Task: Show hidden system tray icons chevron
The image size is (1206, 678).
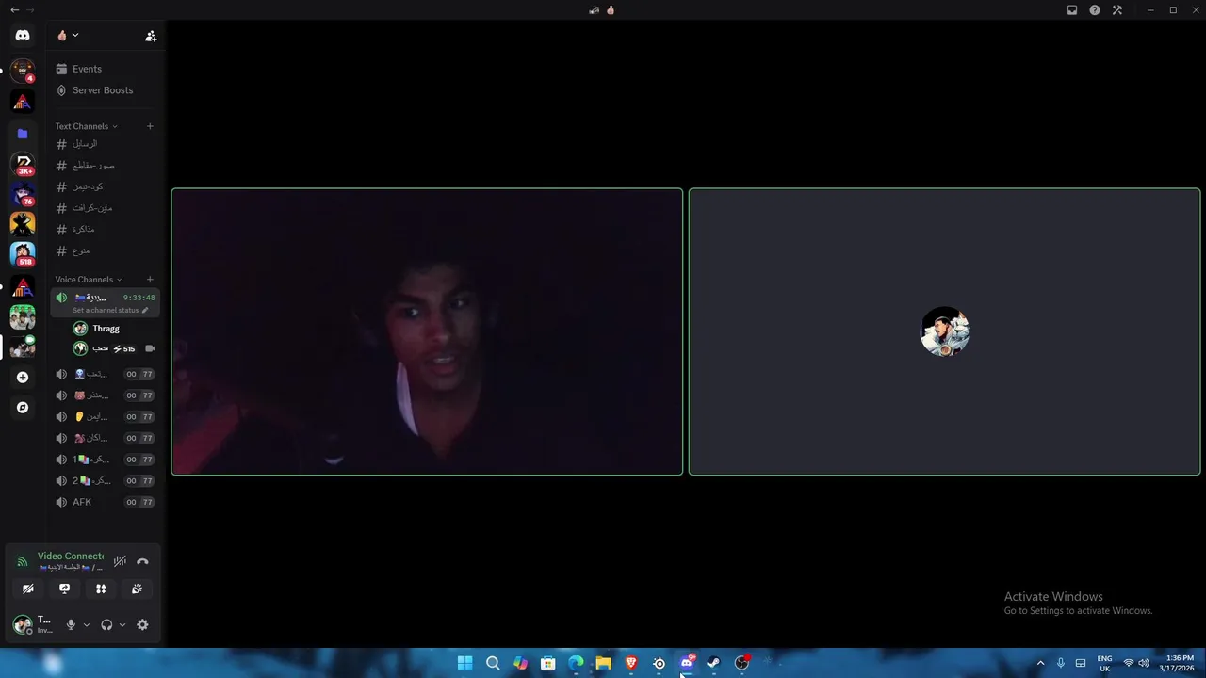Action: coord(1040,663)
